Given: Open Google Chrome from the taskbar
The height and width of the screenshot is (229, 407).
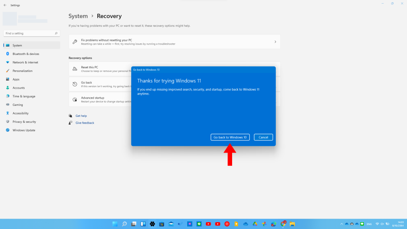Looking at the screenshot, I should pos(283,224).
